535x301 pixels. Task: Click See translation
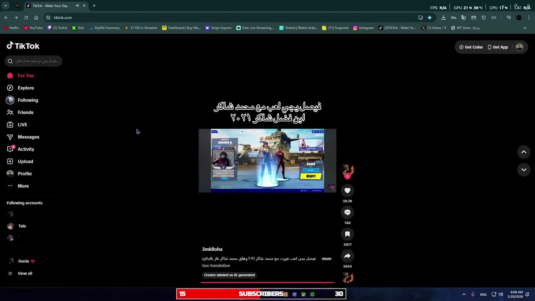pyautogui.click(x=216, y=266)
